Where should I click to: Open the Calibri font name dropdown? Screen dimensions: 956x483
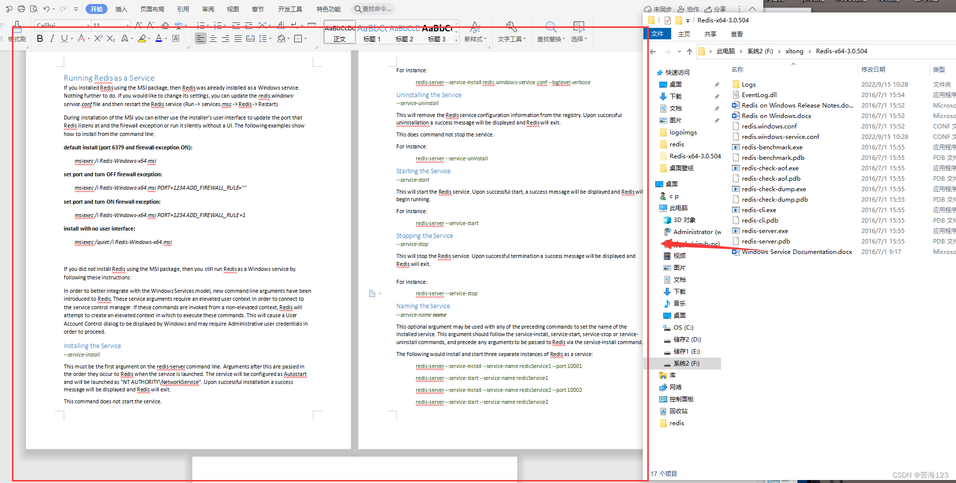(89, 25)
